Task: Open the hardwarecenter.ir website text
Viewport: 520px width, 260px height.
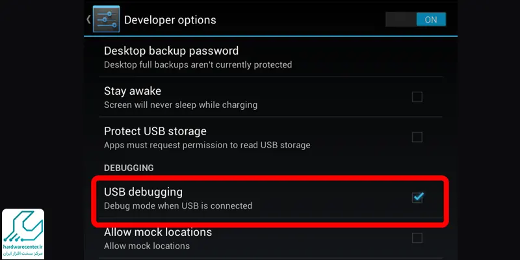Action: click(x=23, y=247)
